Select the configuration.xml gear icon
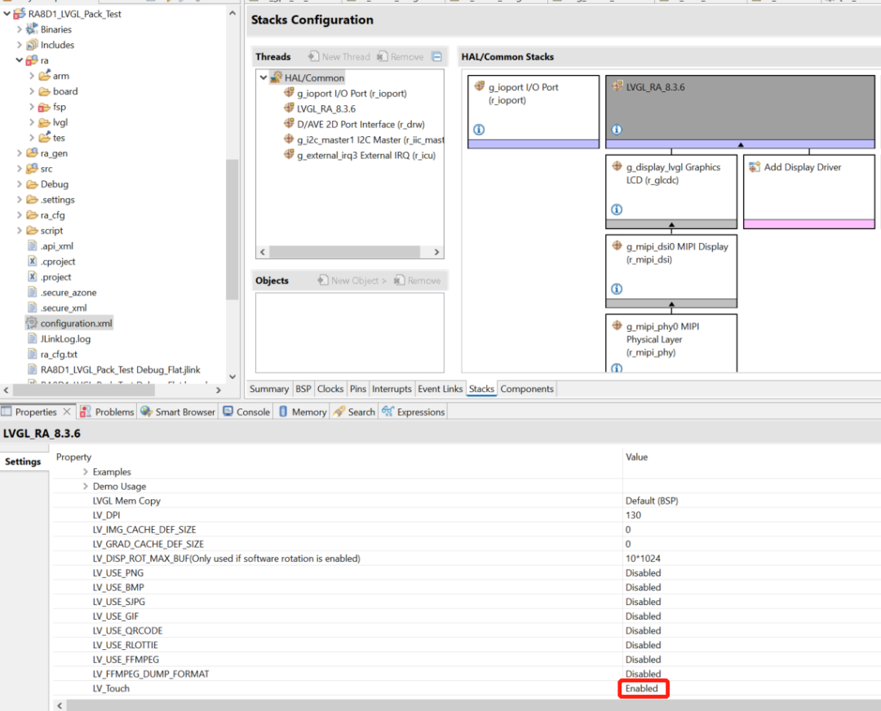Image resolution: width=881 pixels, height=711 pixels. coord(32,323)
